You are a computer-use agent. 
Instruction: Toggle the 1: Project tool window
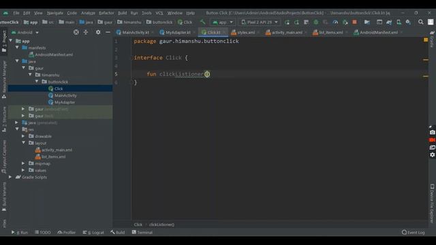[x=4, y=42]
